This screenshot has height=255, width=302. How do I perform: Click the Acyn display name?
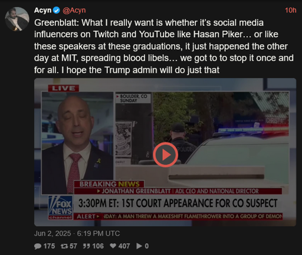pyautogui.click(x=42, y=10)
